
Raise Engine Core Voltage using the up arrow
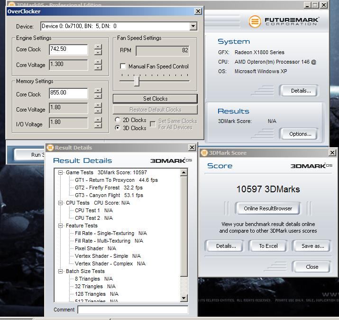98,62
